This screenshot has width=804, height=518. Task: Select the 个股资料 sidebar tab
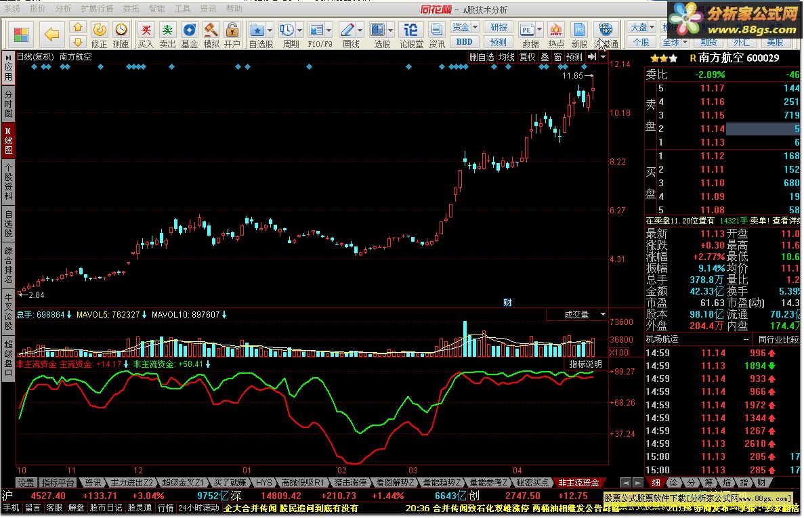point(8,182)
